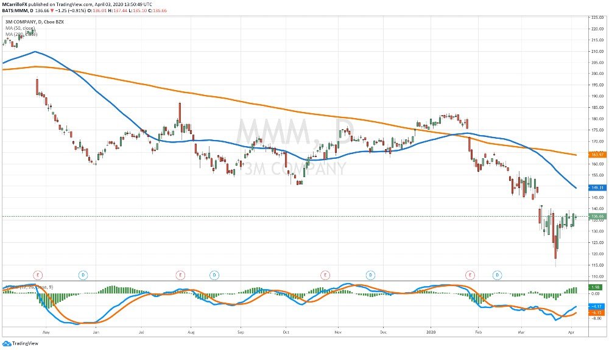Click the orange 163.97 MA price label
609x350 pixels.
597,155
